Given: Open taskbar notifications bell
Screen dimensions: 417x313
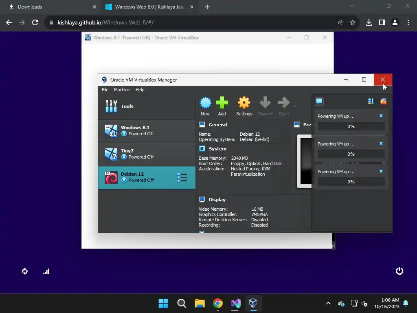Looking at the screenshot, I should click(x=406, y=303).
